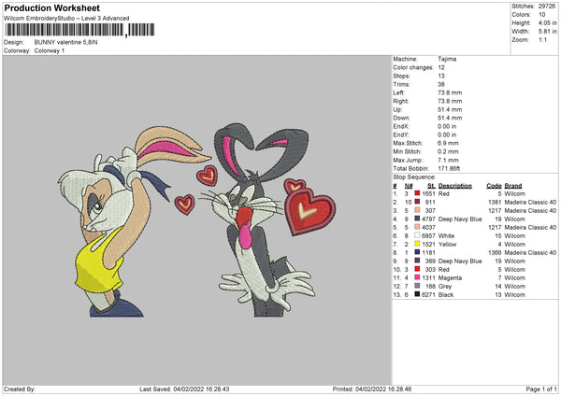The height and width of the screenshot is (396, 561).
Task: Click the Max Stitch value 6.9 mm
Action: (448, 143)
